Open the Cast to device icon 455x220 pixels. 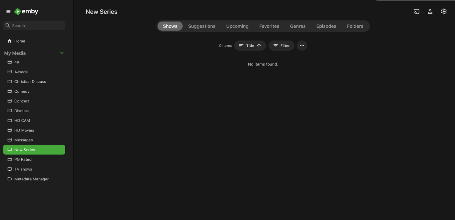(416, 11)
